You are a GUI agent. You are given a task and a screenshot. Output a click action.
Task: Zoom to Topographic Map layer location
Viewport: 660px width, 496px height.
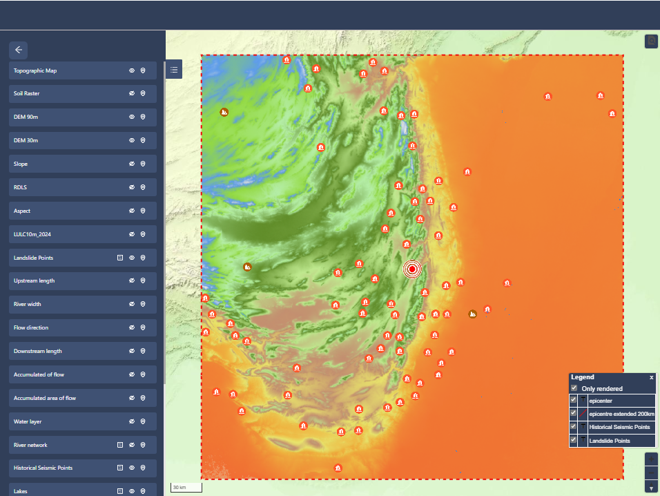coord(143,70)
